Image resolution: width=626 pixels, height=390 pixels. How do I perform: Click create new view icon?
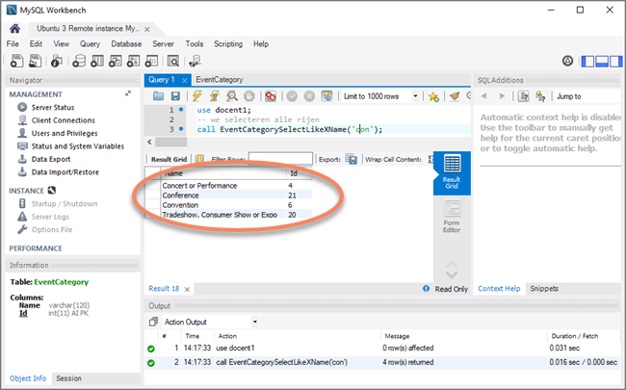(x=116, y=61)
